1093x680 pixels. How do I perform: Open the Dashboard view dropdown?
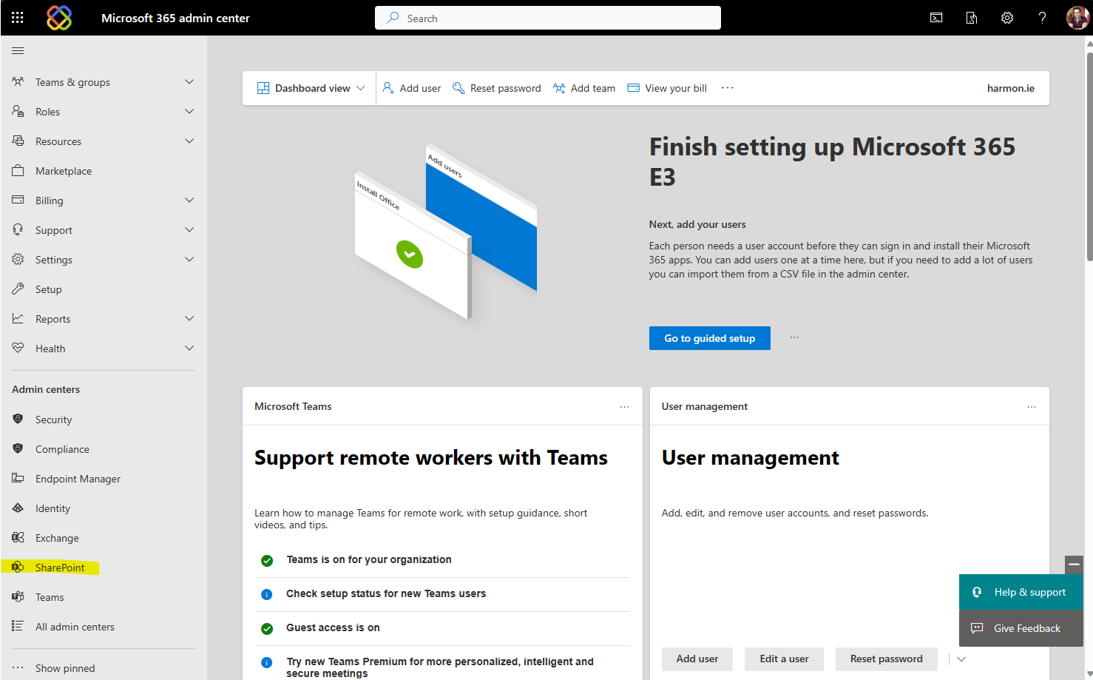(311, 88)
